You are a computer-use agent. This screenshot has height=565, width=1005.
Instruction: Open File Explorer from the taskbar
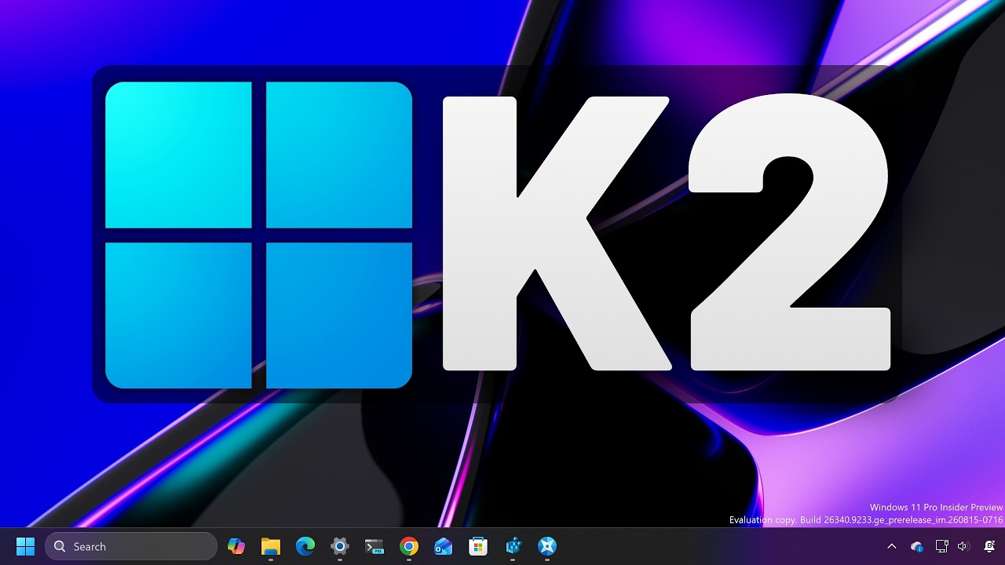[271, 546]
